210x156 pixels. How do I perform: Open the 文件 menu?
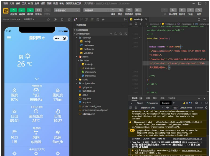pos(12,3)
